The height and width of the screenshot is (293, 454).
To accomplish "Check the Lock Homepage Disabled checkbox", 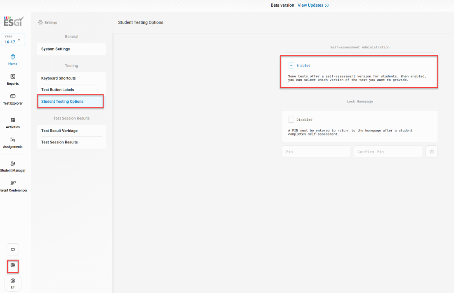I will point(291,120).
